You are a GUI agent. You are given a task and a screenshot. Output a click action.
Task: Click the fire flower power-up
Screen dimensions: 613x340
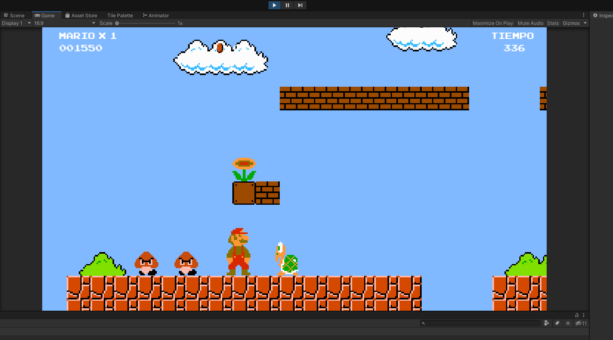coord(244,170)
